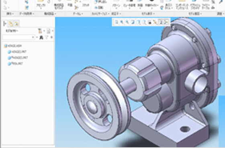Click the plus icon right of tree filter

[51, 38]
